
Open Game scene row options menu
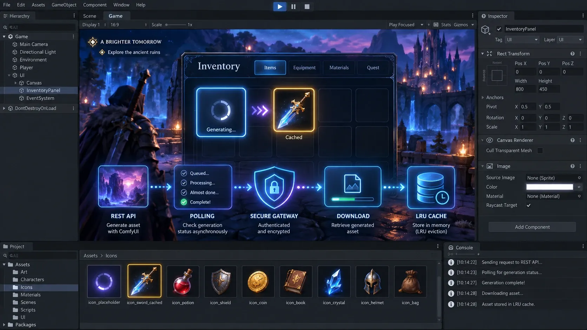pos(73,36)
